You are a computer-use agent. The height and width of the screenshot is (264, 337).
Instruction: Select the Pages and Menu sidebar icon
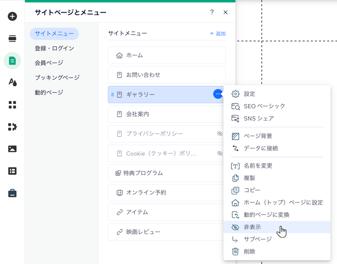[x=12, y=61]
